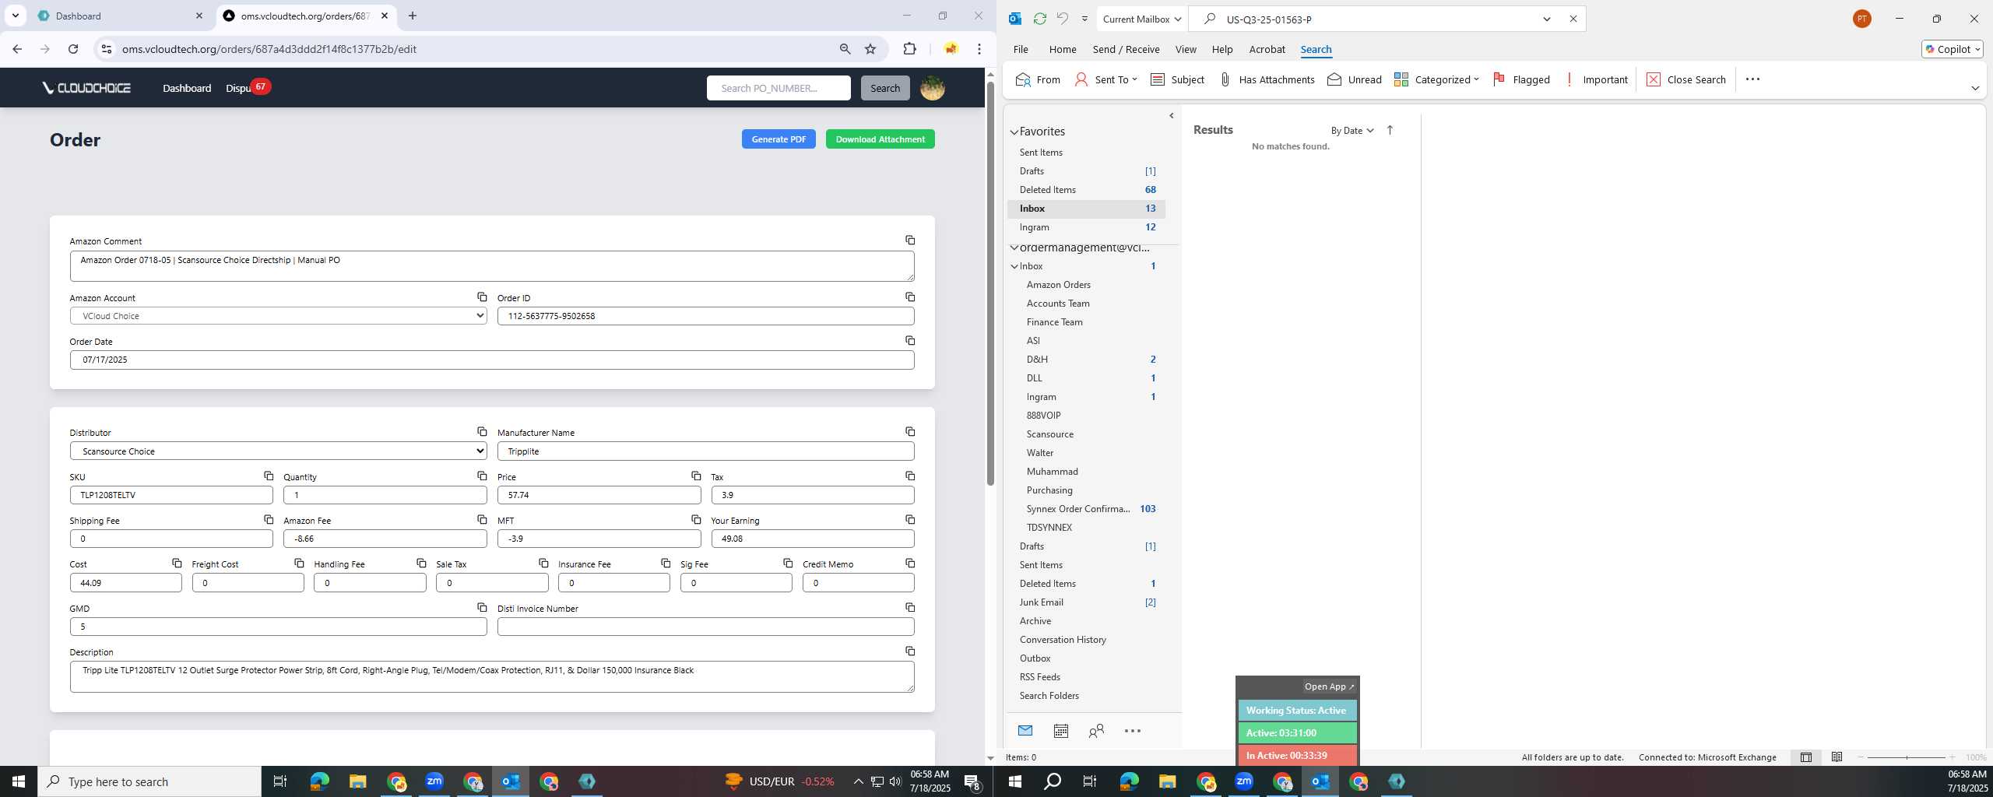
Task: Click Open App on the tracker widget
Action: 1329,686
